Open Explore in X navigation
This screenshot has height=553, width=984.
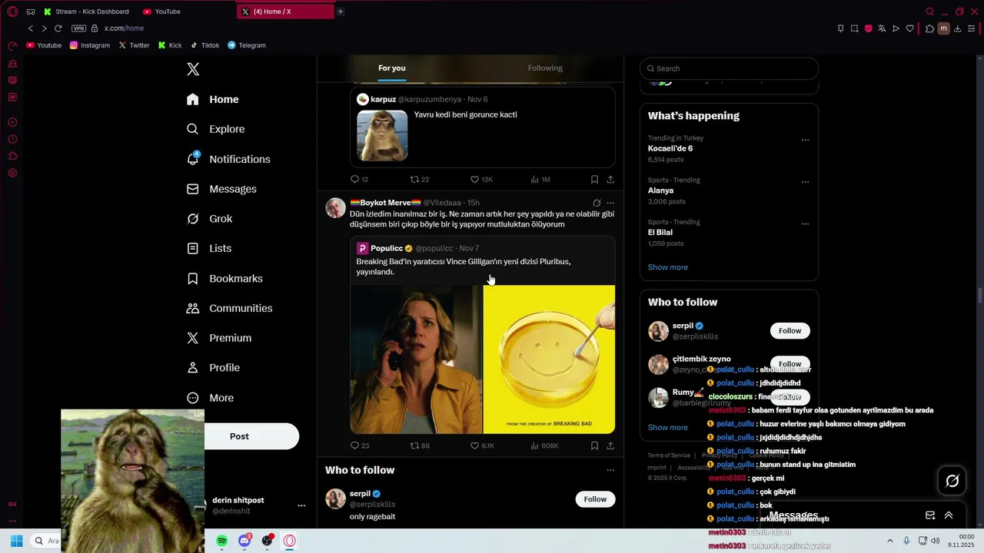[x=216, y=129]
